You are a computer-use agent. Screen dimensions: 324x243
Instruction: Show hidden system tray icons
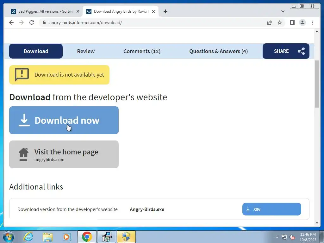[x=277, y=237]
